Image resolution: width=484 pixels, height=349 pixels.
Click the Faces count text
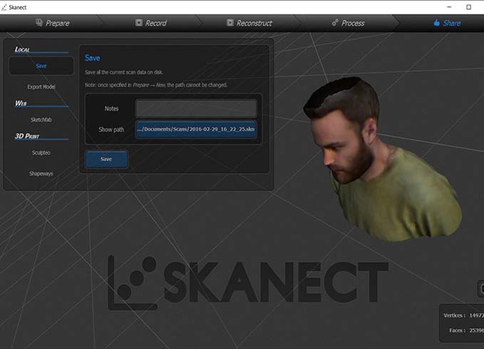click(x=466, y=330)
